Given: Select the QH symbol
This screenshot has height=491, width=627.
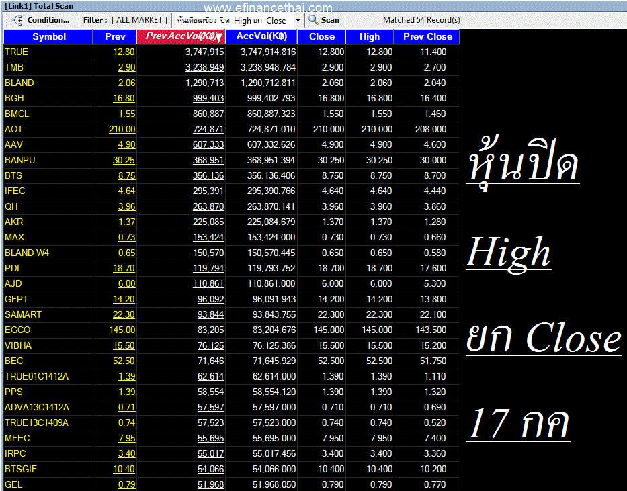Looking at the screenshot, I should point(11,207).
